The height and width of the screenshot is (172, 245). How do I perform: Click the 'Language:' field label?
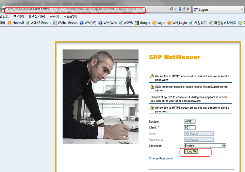[x=156, y=145]
